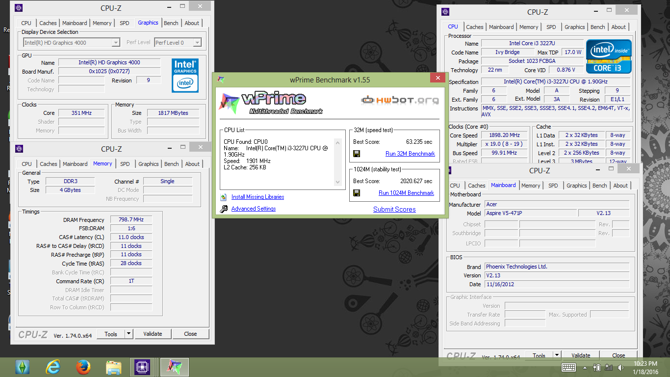Click the volume speaker tray icon
Viewport: 670px width, 377px height.
pos(619,367)
